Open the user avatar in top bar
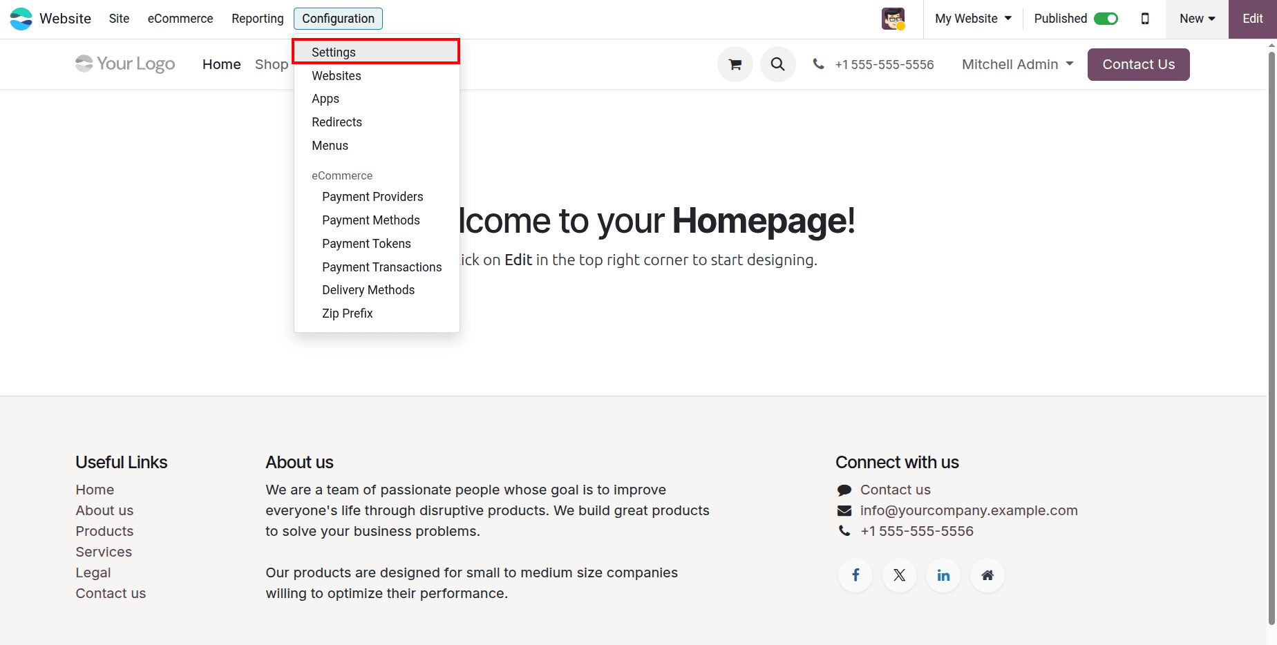 point(893,19)
